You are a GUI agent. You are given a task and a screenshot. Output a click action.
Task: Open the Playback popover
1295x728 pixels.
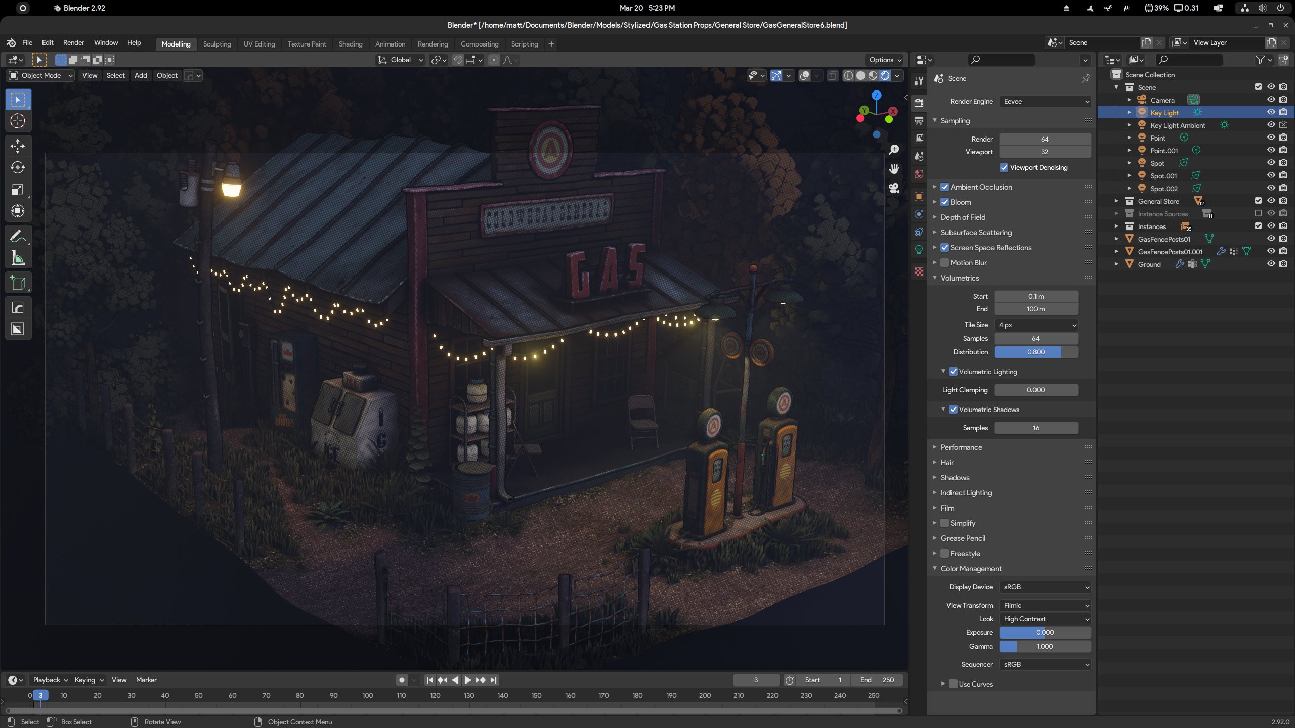pos(50,680)
